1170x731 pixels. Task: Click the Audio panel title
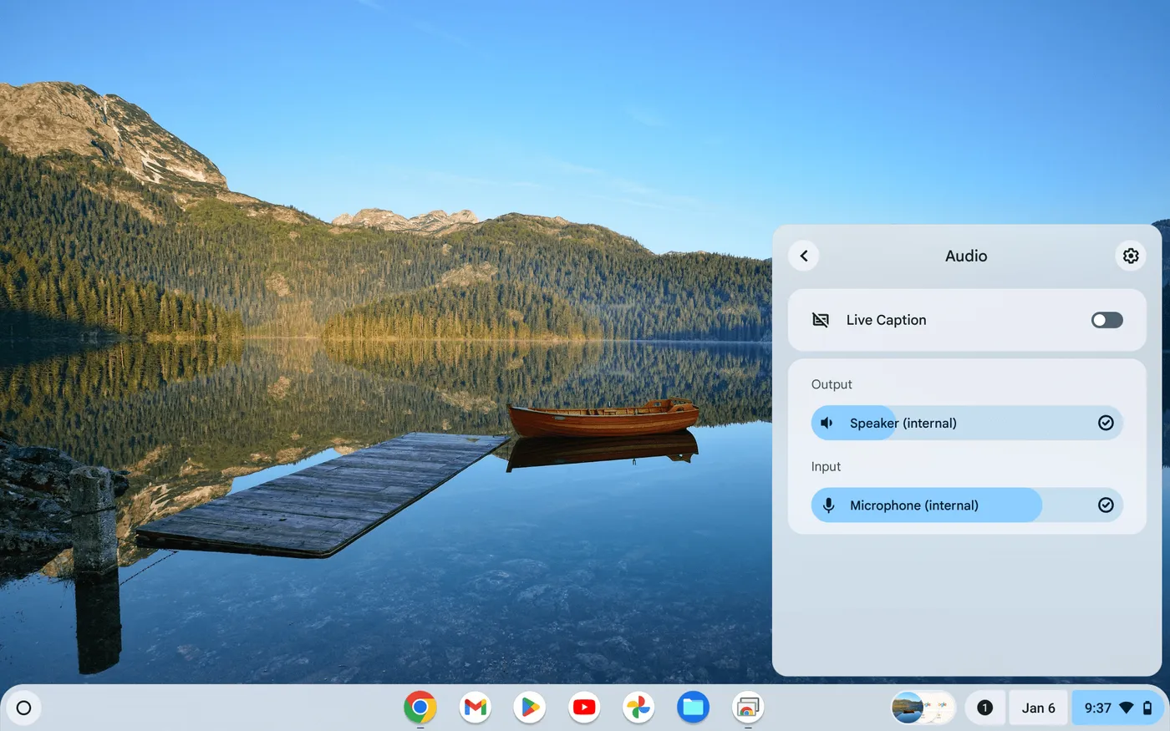966,256
